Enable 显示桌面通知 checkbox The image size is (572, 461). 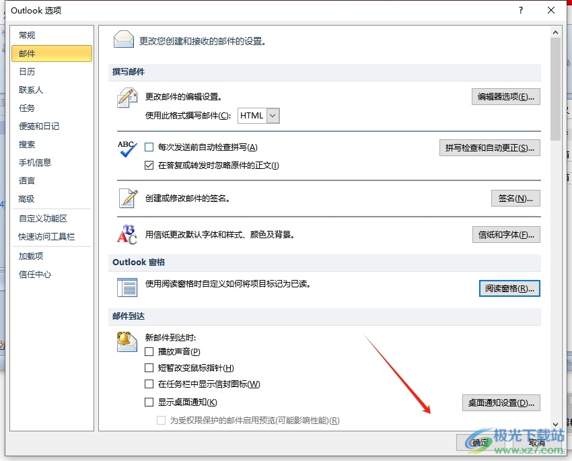[149, 402]
